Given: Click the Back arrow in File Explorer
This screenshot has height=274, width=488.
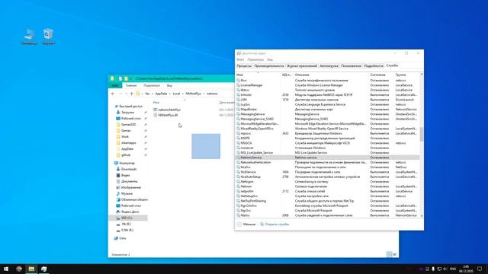Looking at the screenshot, I should [113, 94].
